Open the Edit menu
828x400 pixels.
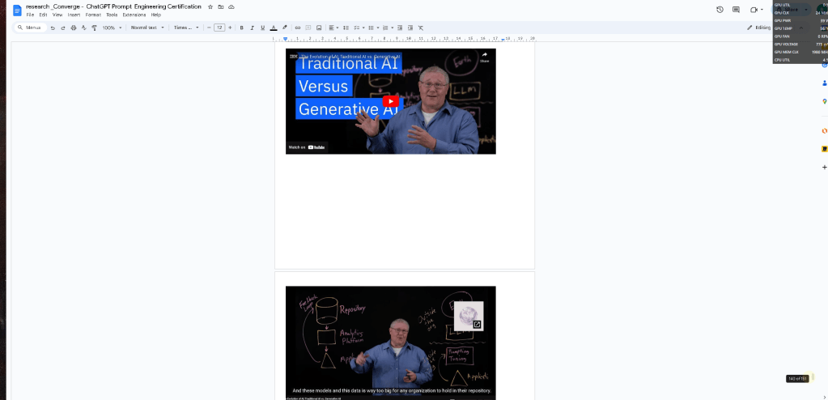pyautogui.click(x=43, y=15)
